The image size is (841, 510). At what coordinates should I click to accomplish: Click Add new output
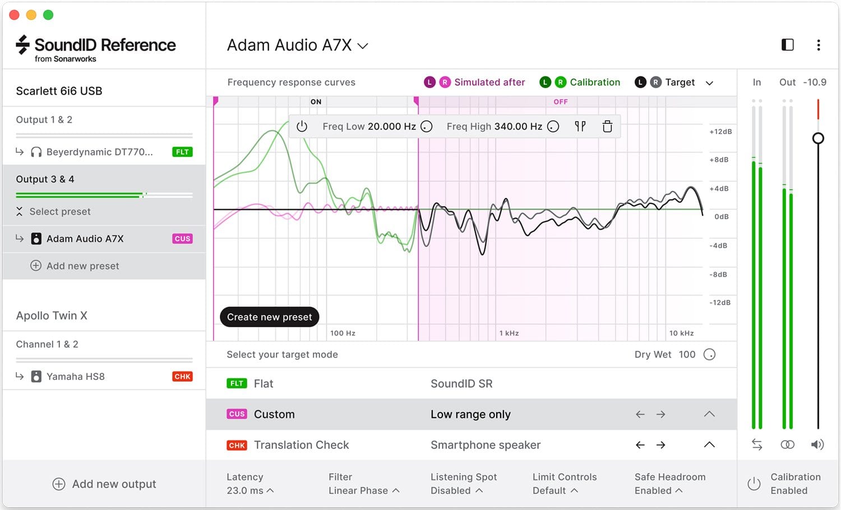coord(104,484)
